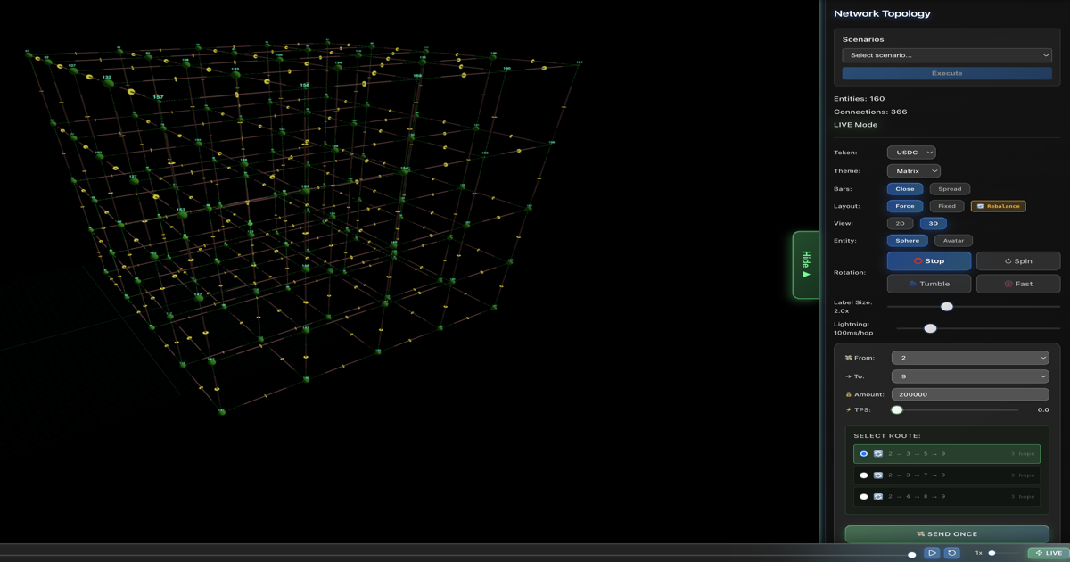Image resolution: width=1070 pixels, height=562 pixels.
Task: Open the Select scenario dropdown
Action: [x=947, y=55]
